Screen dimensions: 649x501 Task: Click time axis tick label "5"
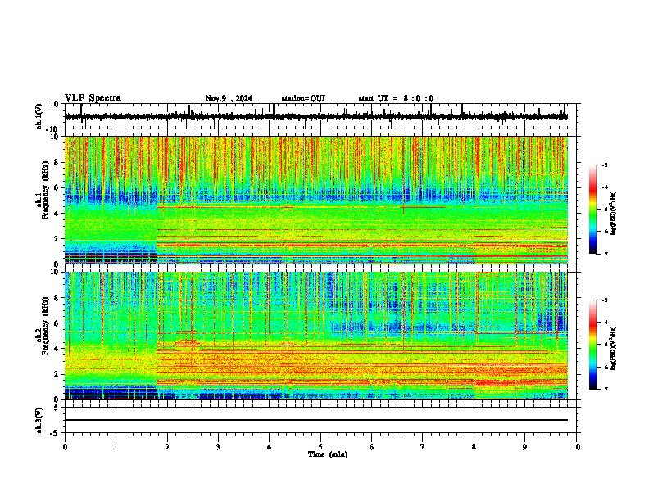pos(320,447)
